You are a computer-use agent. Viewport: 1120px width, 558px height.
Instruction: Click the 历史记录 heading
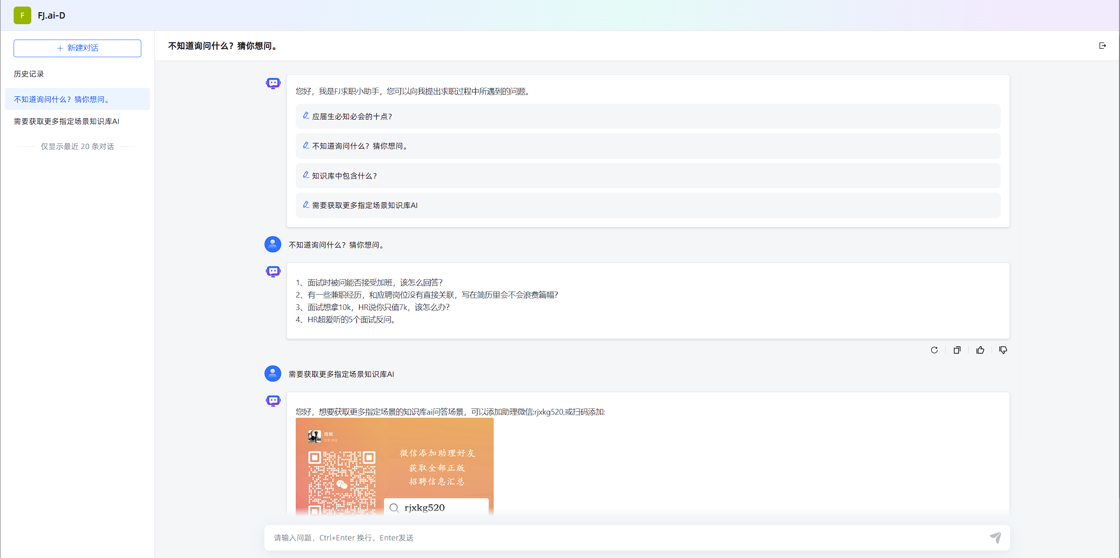click(29, 74)
